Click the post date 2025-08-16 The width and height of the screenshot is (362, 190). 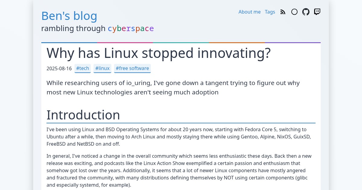(59, 68)
